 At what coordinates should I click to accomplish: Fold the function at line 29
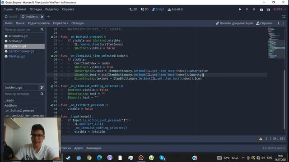[59, 56]
